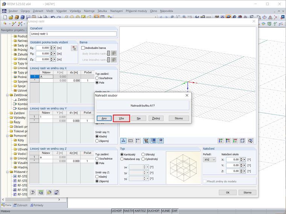The image size is (286, 214).
Task: Toggle the first axis icon in preview toolbar
Action: point(123,140)
